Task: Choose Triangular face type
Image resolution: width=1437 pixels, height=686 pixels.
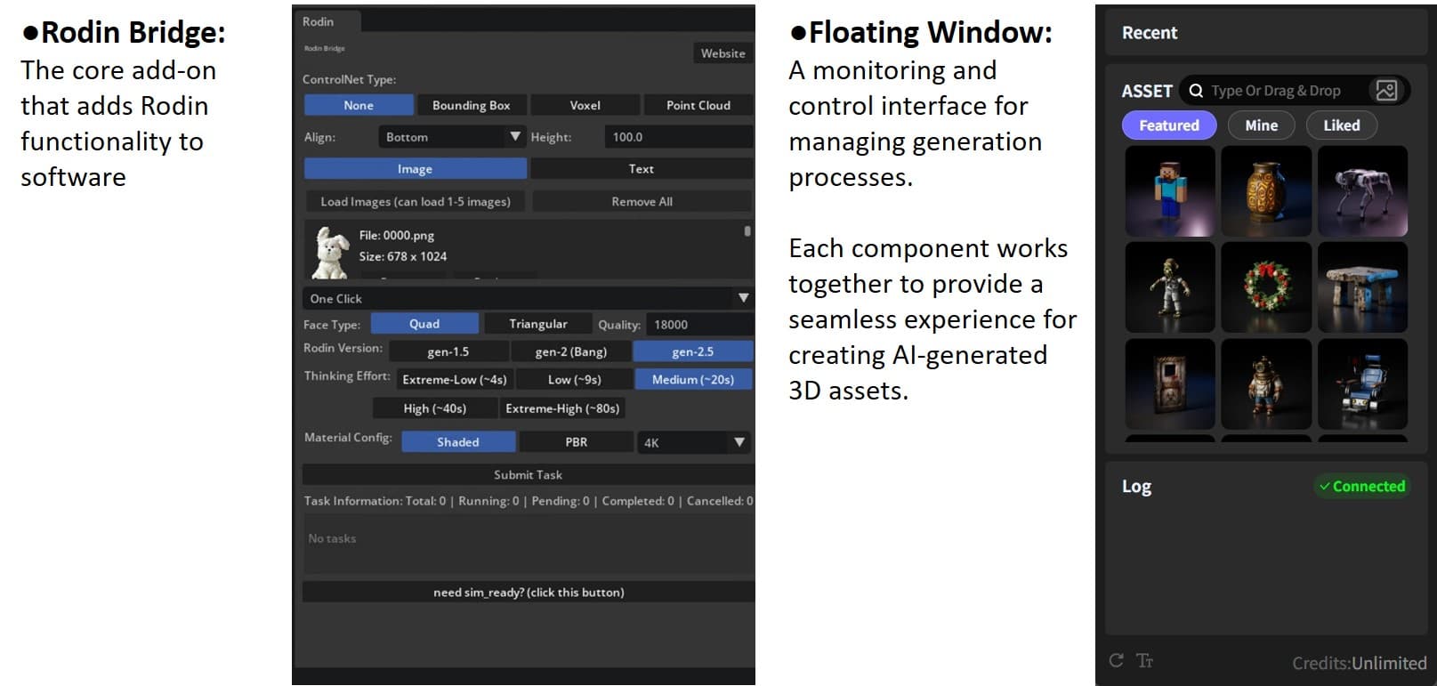Action: coord(538,324)
